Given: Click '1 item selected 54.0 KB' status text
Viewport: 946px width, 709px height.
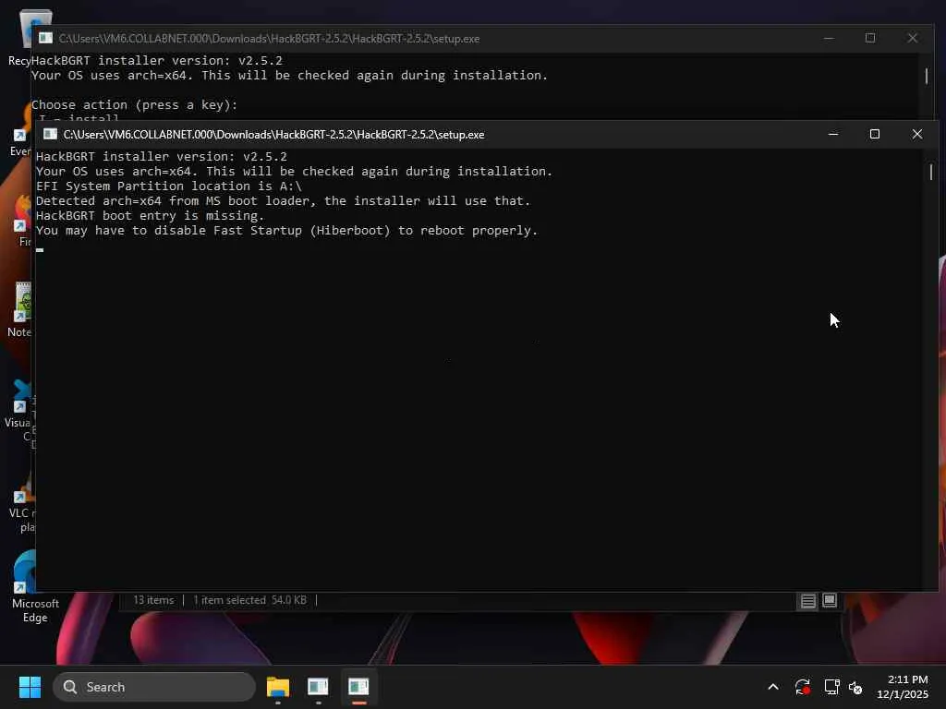Looking at the screenshot, I should click(x=249, y=600).
